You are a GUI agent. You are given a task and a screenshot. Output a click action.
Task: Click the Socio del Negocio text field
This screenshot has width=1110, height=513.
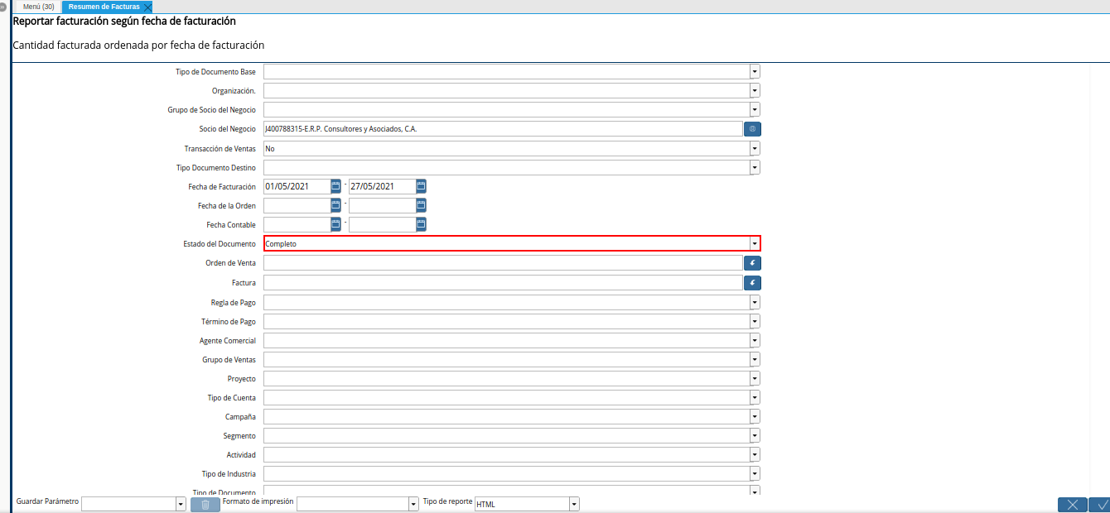[503, 129]
